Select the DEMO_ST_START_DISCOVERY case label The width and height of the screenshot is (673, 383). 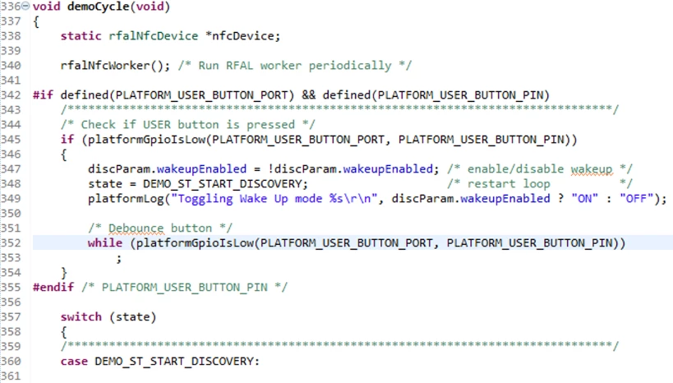[175, 362]
